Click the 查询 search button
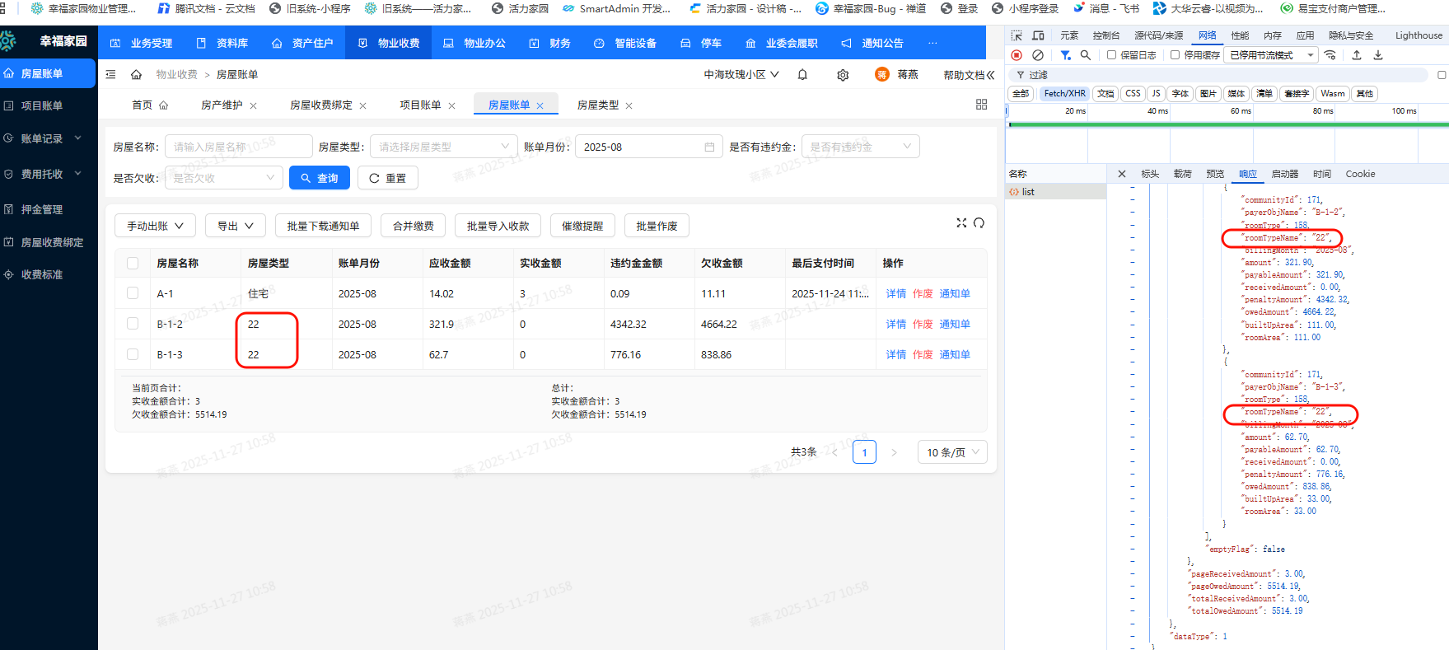This screenshot has height=650, width=1449. (x=320, y=178)
